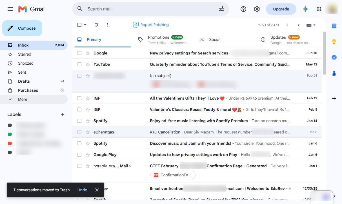Star the YouTube email
The width and height of the screenshot is (342, 204).
(88, 64)
